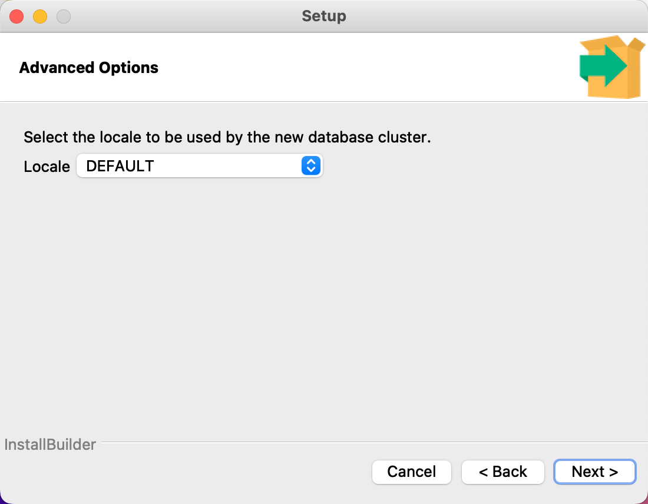Minimize Setup window using yellow button

pos(40,16)
